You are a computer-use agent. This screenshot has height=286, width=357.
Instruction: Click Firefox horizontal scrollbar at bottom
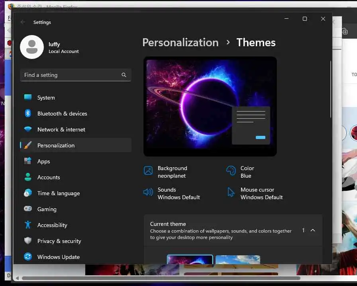161,278
